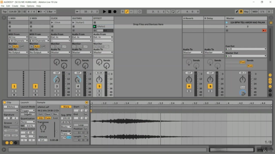
Task: Click the Seg. BPM field 105.00
Action: pyautogui.click(x=66, y=118)
